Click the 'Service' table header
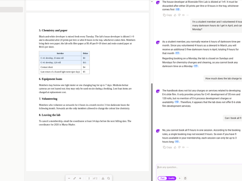This screenshot has width=242, height=181. [x=60, y=53]
